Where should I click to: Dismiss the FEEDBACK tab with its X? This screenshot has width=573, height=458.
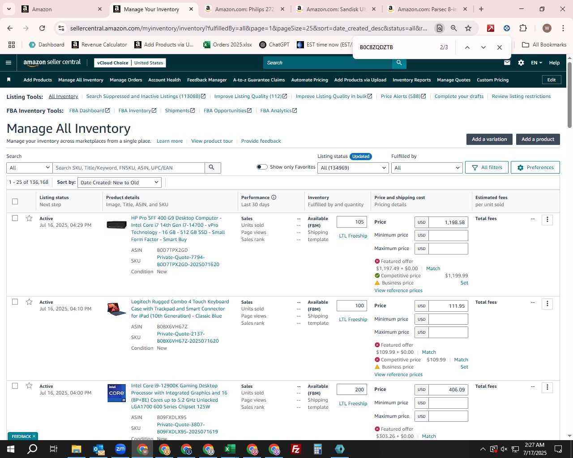pos(34,436)
